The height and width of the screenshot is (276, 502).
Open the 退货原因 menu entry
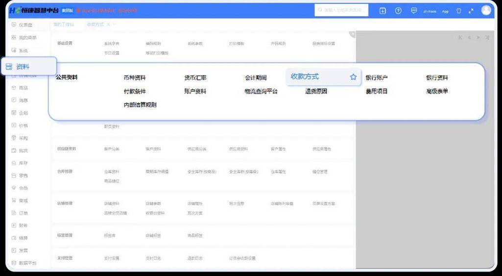316,91
